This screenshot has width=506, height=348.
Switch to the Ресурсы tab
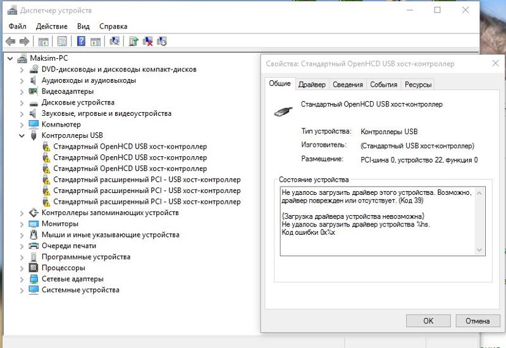coord(417,85)
